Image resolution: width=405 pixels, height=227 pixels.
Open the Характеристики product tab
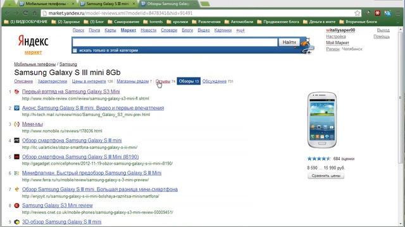53,81
